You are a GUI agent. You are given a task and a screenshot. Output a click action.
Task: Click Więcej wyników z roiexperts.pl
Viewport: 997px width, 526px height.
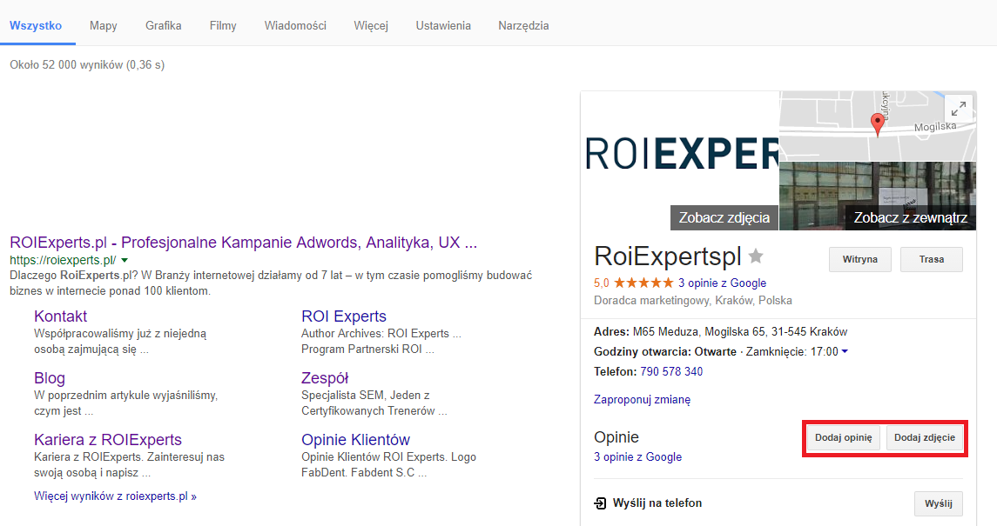pyautogui.click(x=115, y=496)
